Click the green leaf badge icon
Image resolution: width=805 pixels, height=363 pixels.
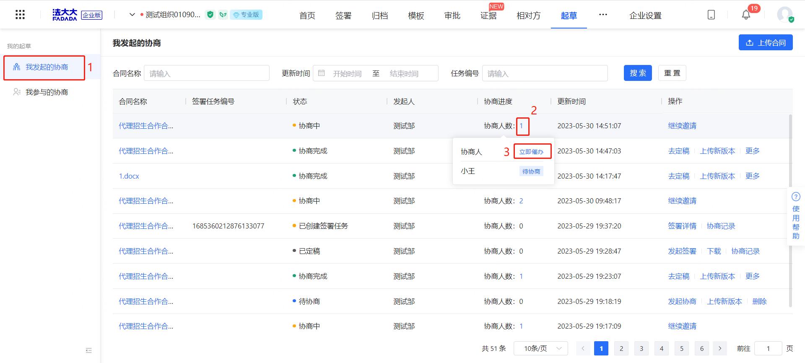[x=223, y=15]
